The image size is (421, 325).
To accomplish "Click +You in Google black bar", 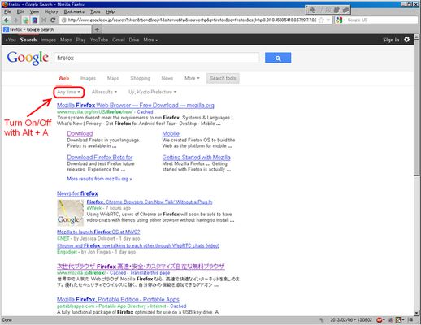I will [11, 40].
